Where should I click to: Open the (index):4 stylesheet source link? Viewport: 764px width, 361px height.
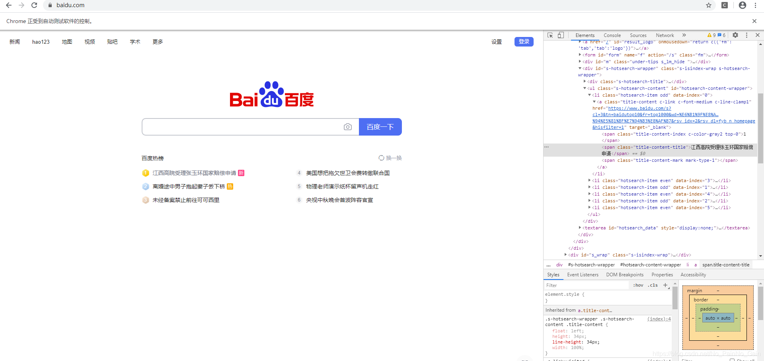coord(659,319)
